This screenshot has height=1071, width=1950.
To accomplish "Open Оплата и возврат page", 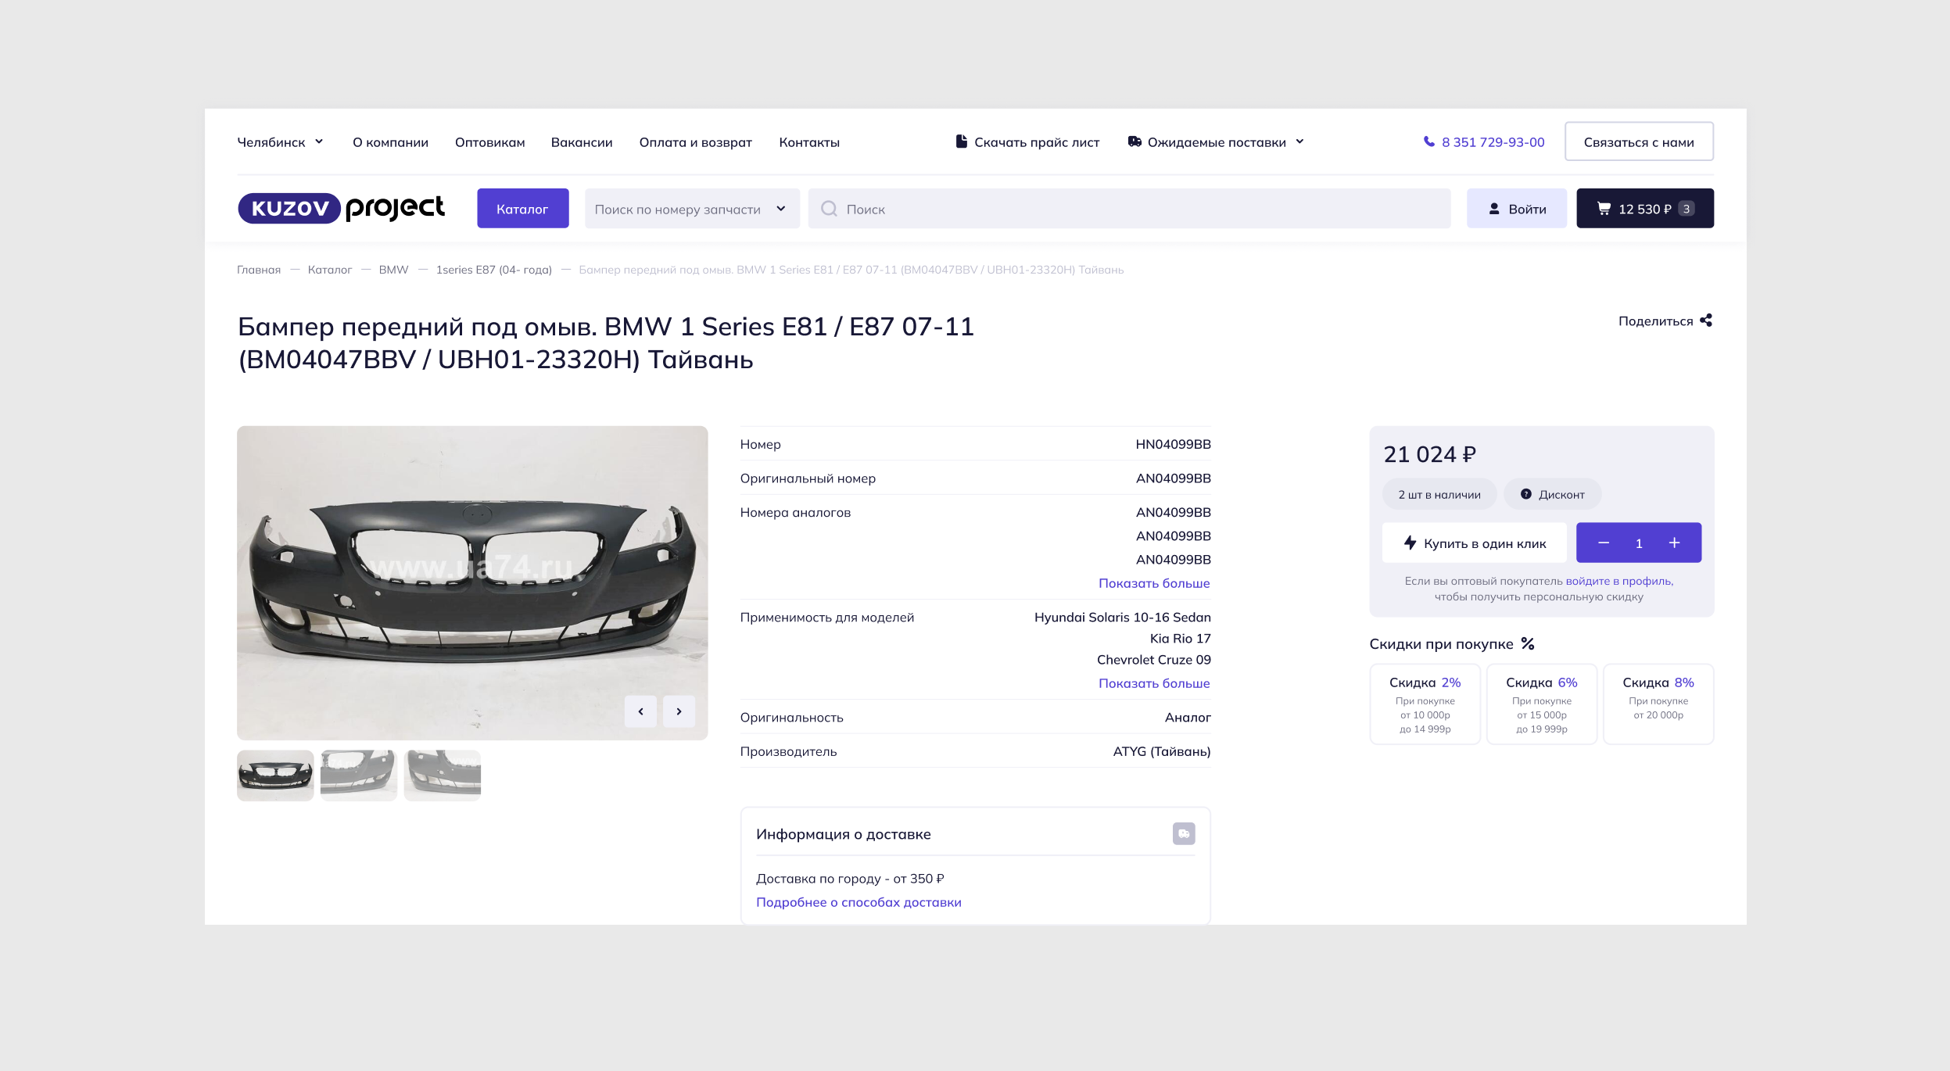I will click(695, 142).
